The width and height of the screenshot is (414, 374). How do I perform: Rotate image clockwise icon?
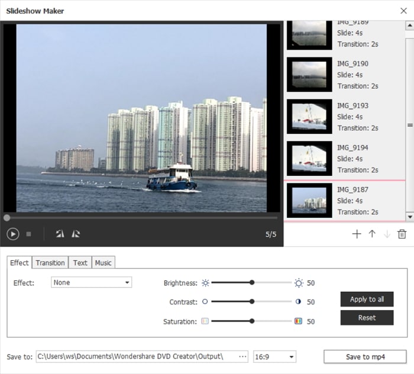click(76, 234)
